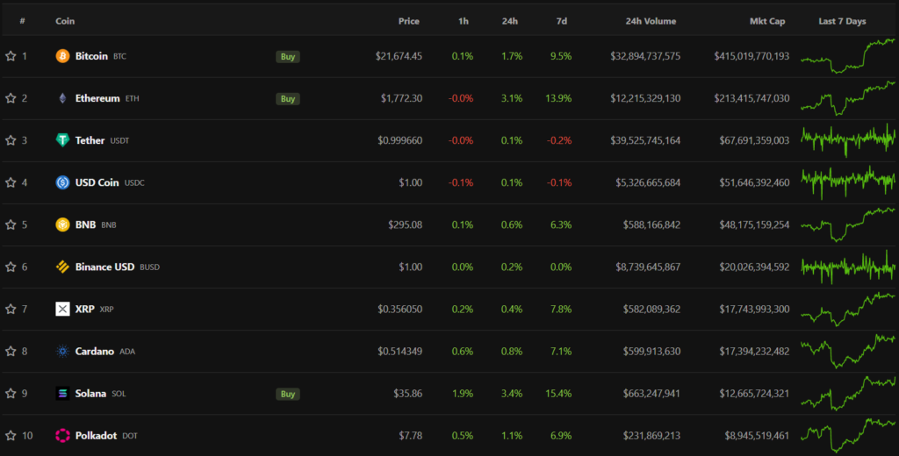899x456 pixels.
Task: Open Bitcoin's 7-day sparkline chart
Action: pos(848,56)
